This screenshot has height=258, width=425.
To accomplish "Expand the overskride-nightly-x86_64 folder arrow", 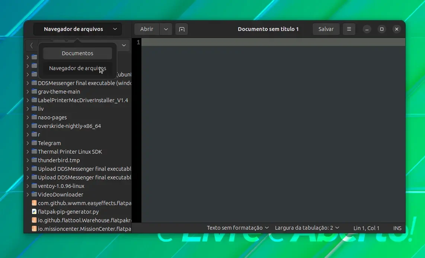I will click(28, 126).
